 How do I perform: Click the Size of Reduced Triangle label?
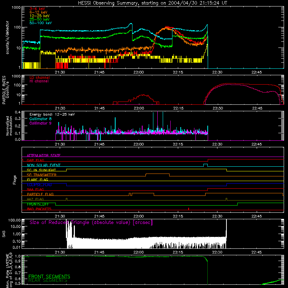[x=91, y=222]
